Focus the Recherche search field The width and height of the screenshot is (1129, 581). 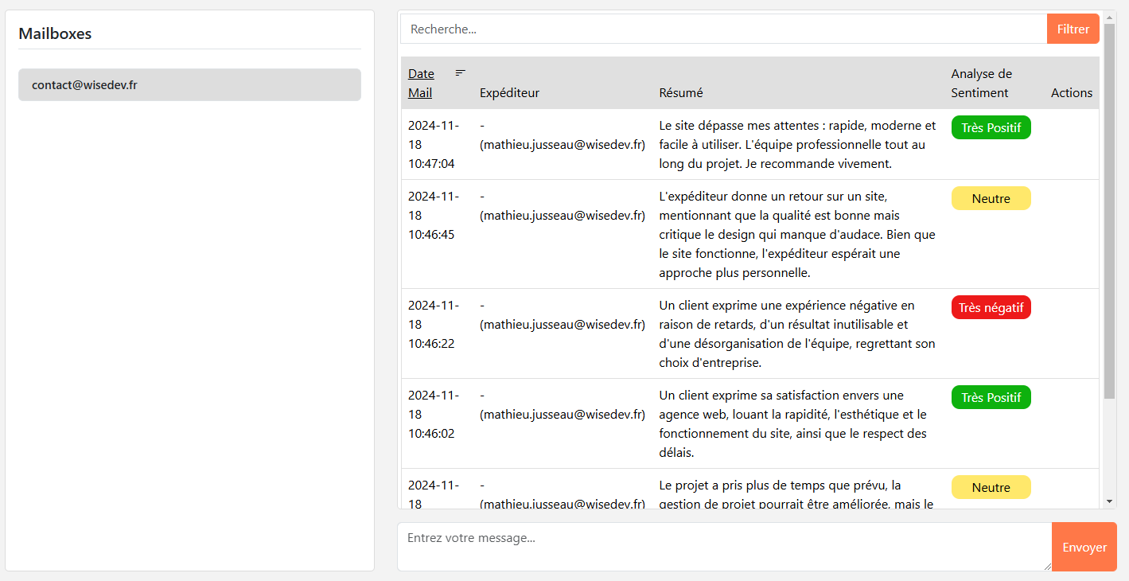tap(723, 29)
